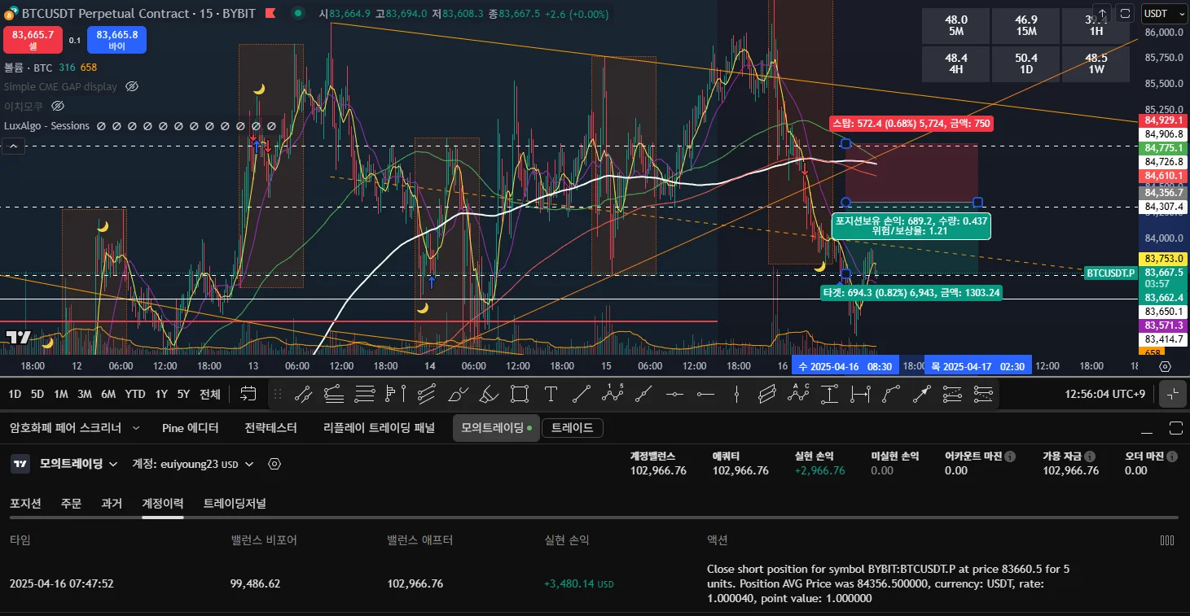1190x616 pixels.
Task: Open the 전략테스터 tab
Action: click(x=270, y=427)
